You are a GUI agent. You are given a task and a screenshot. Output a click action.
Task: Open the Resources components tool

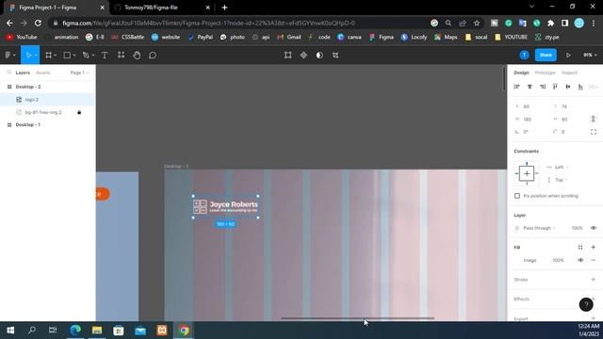[x=121, y=55]
